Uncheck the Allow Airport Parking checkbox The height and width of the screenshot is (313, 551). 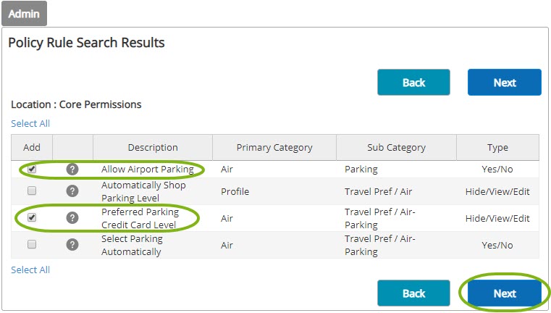pyautogui.click(x=32, y=169)
